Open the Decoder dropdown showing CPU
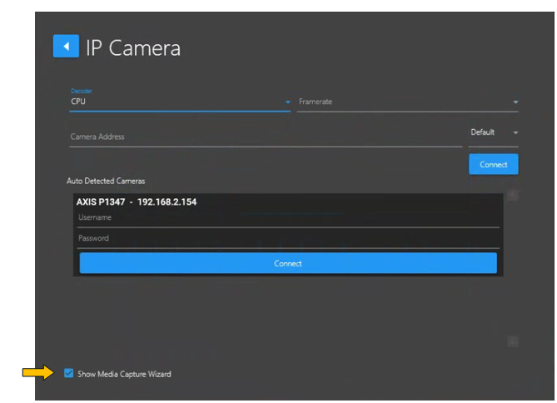The image size is (557, 403). pyautogui.click(x=175, y=102)
